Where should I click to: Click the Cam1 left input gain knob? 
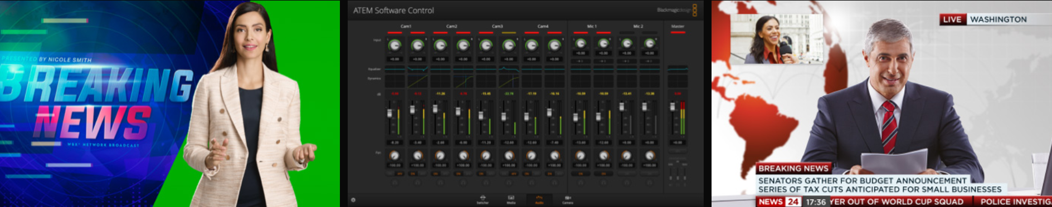click(x=394, y=45)
